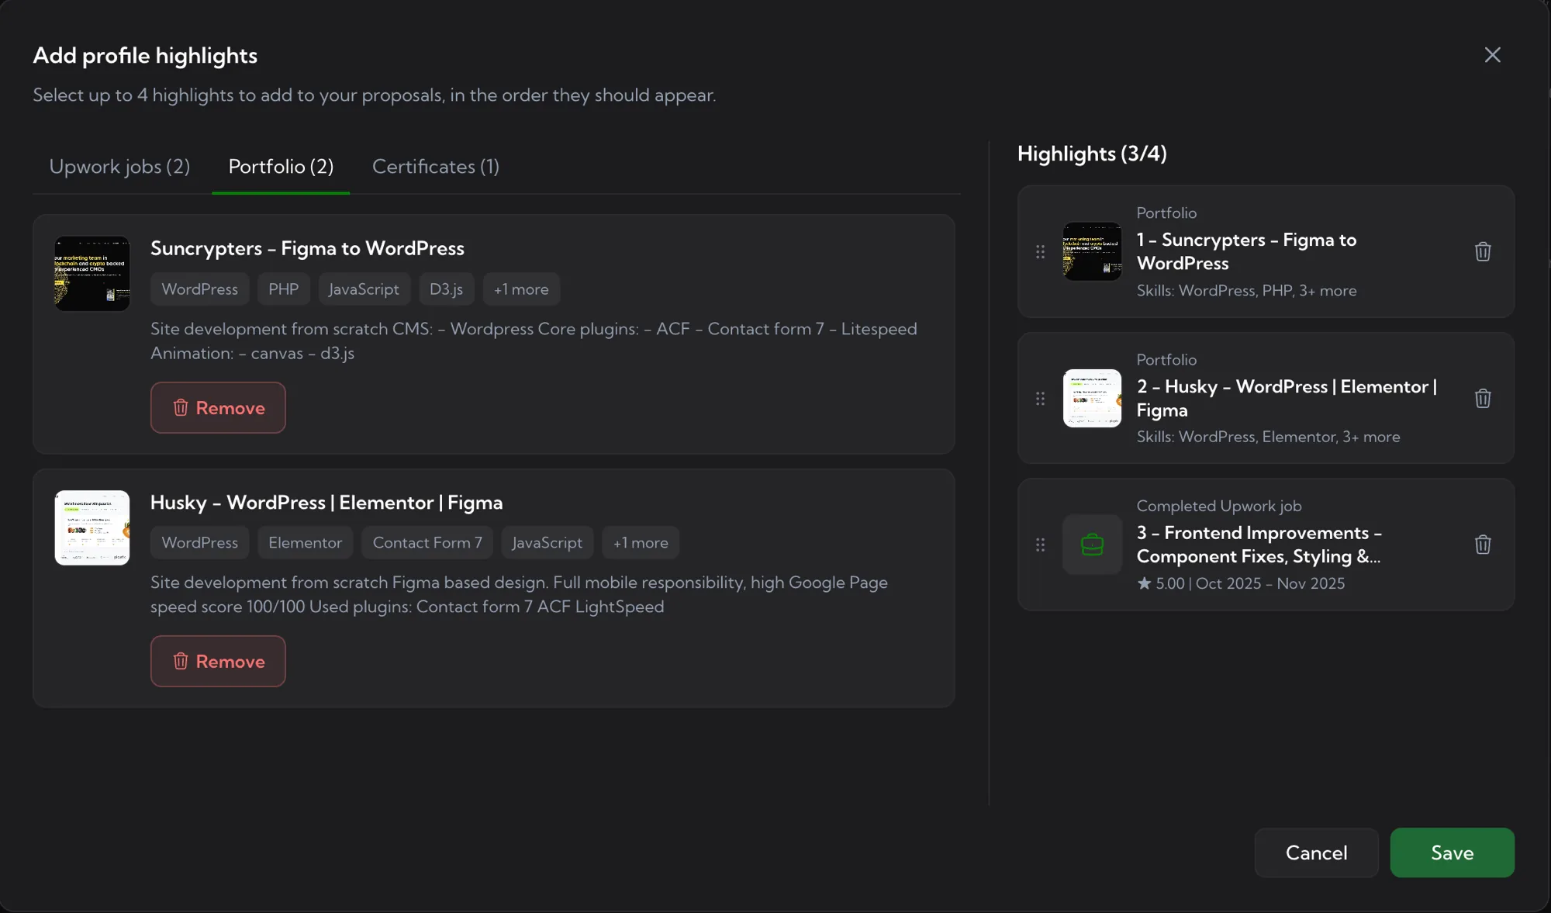Grab drag handle for highlight 2 Husky
The image size is (1551, 913).
[x=1040, y=398]
